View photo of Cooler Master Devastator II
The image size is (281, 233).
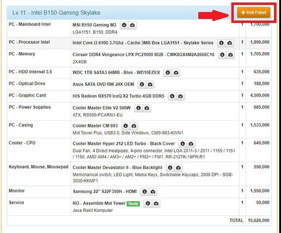tap(178, 167)
